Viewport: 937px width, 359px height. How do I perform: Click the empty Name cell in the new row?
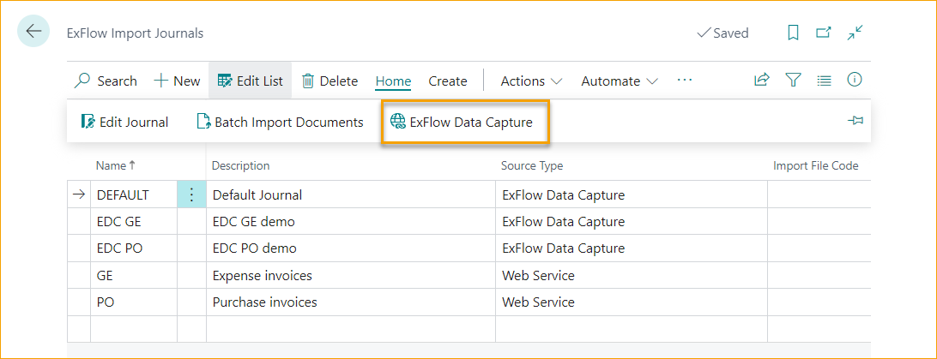[x=134, y=329]
